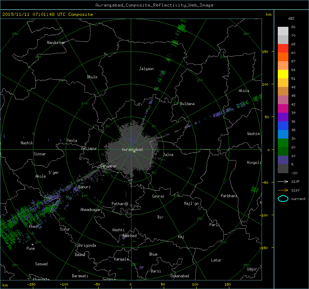This screenshot has width=309, height=289.
Task: Click the Majl'gn town label
Action: [191, 203]
